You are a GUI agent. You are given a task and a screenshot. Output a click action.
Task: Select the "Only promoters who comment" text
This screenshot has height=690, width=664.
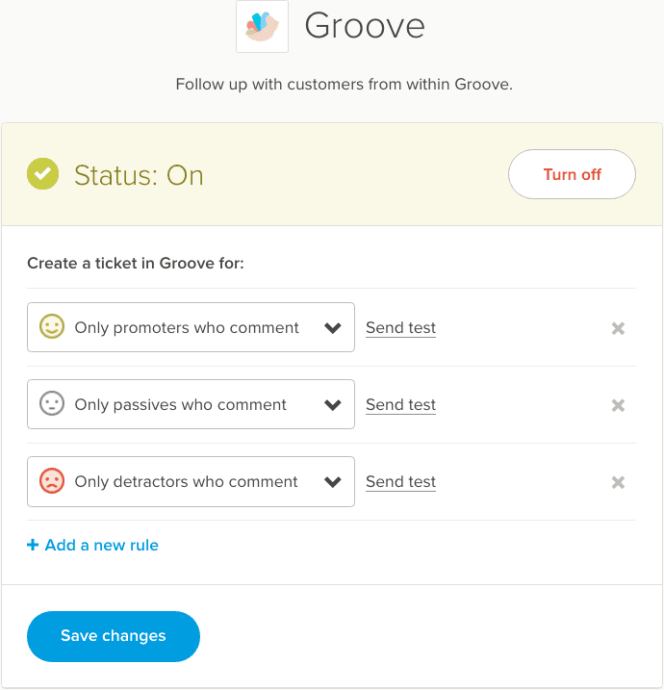187,327
